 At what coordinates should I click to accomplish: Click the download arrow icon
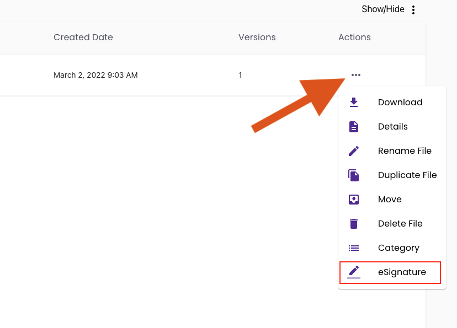pyautogui.click(x=354, y=103)
